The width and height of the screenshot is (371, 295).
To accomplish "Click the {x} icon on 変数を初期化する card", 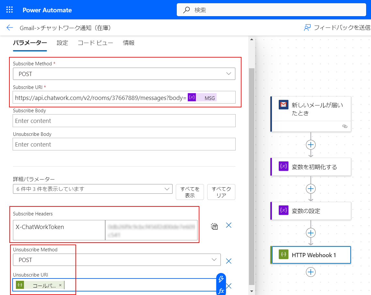I will (x=283, y=166).
